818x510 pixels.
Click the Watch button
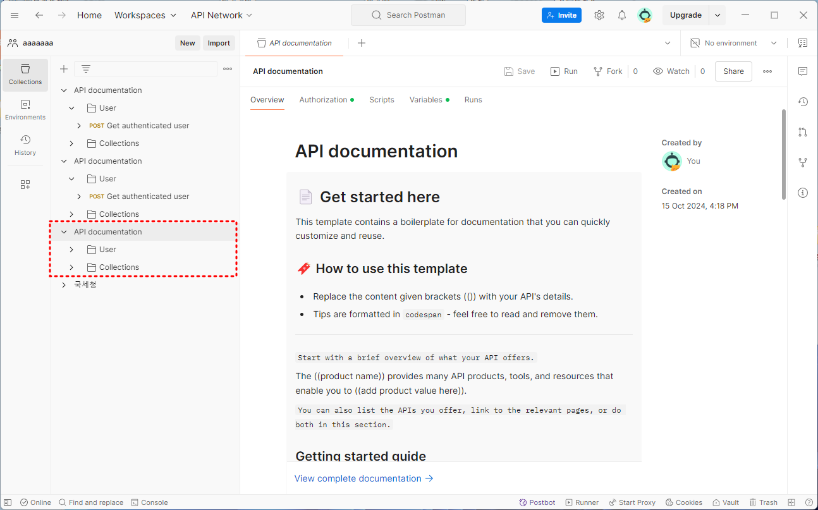[x=671, y=71]
